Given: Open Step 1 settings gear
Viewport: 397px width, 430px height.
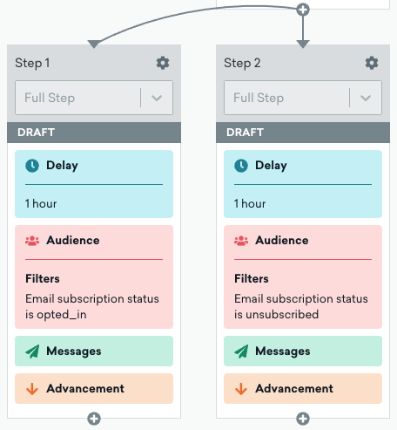Looking at the screenshot, I should point(163,63).
